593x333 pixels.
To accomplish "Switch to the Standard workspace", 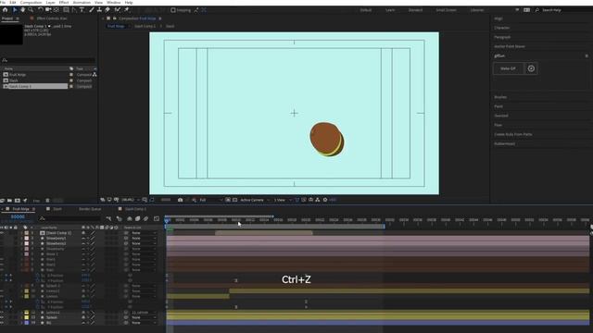I will click(416, 10).
